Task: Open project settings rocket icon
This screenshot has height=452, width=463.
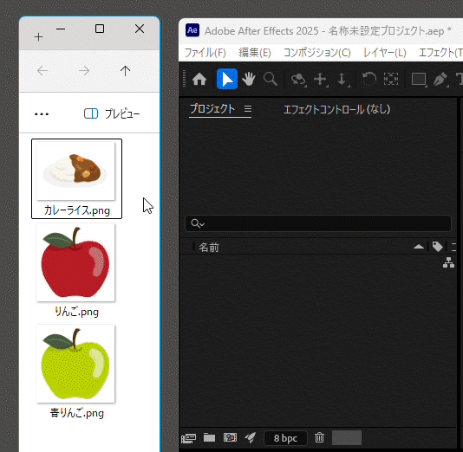Action: click(x=251, y=438)
